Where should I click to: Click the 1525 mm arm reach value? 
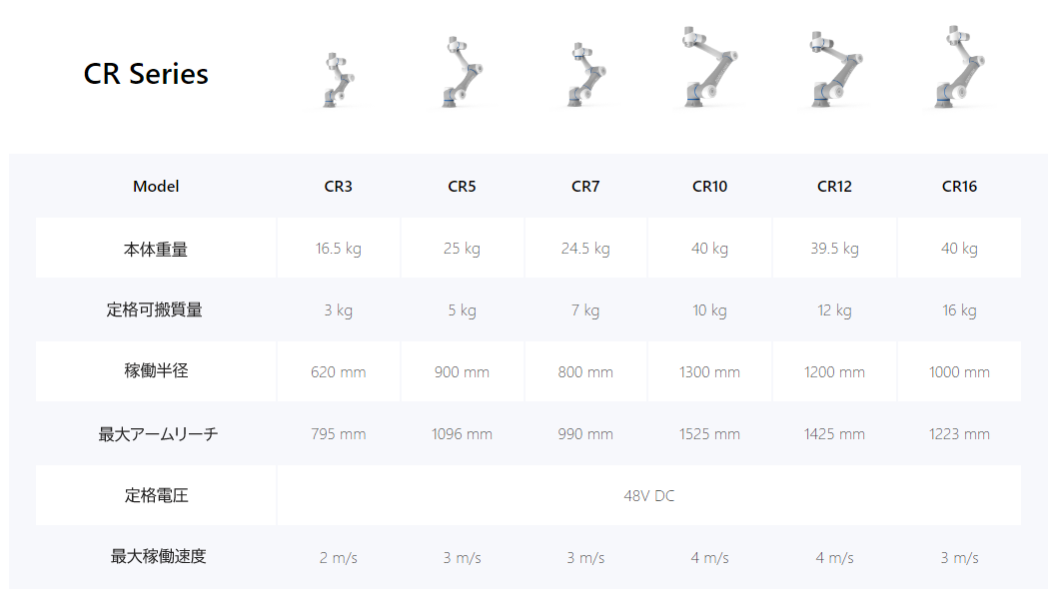click(709, 434)
